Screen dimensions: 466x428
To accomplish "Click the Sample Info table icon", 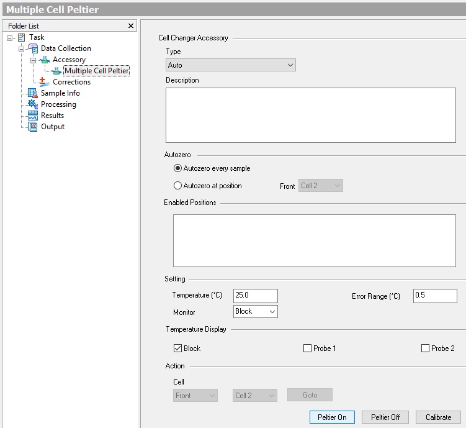I will tap(33, 93).
